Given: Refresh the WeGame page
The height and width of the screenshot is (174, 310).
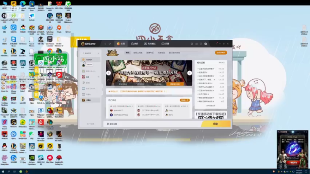Looking at the screenshot, I should click(110, 44).
